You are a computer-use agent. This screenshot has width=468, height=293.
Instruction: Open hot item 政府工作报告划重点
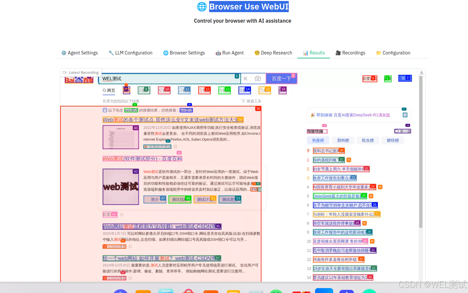tap(334, 178)
